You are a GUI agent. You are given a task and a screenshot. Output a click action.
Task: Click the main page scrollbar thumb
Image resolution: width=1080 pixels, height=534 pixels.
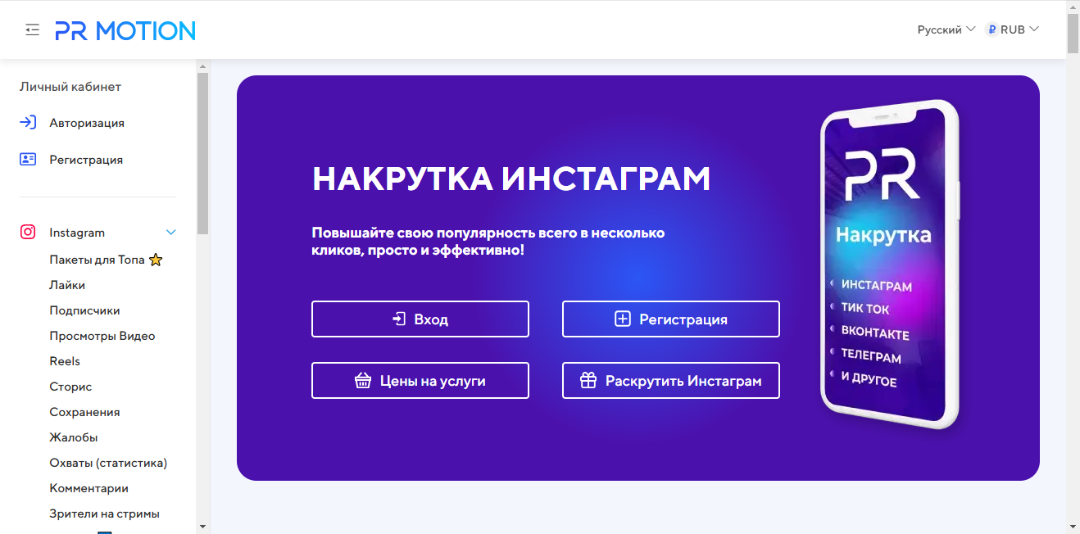(1073, 33)
